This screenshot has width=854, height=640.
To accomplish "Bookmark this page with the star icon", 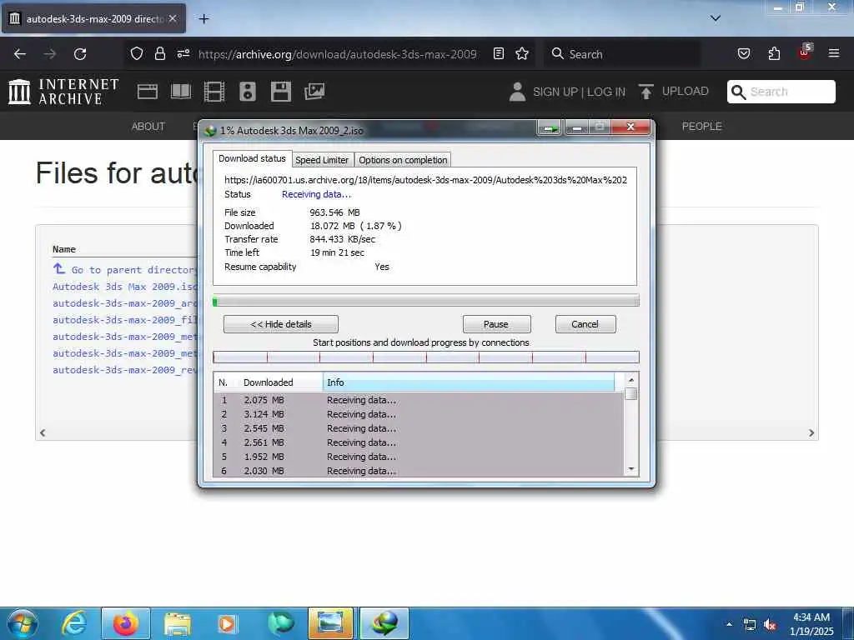I will (522, 53).
